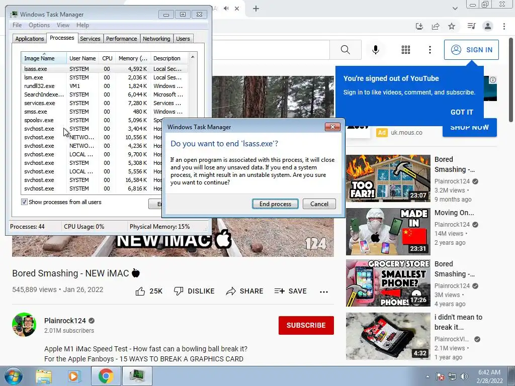Viewport: 515px width, 386px height.
Task: Switch to the Applications tab
Action: [30, 39]
